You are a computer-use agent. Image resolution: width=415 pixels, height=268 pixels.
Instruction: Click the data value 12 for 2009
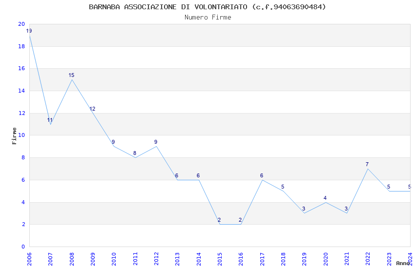(x=92, y=109)
